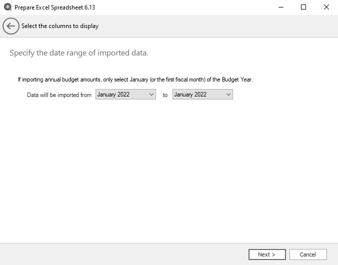Minimize the Prepare Excel Spreadsheet window

280,7
